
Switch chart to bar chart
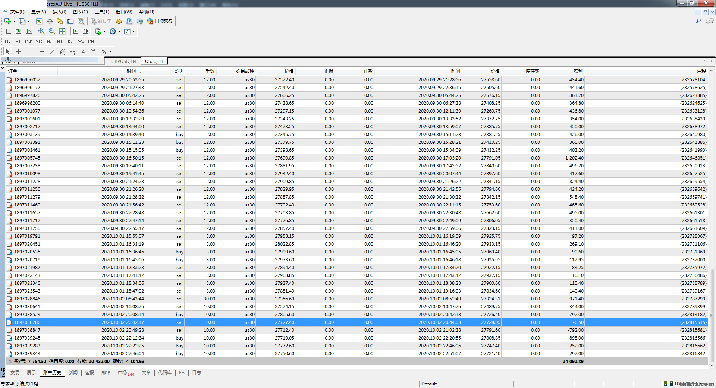pos(8,31)
